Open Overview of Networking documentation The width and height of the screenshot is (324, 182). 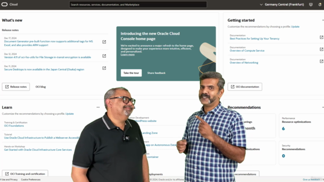[244, 63]
